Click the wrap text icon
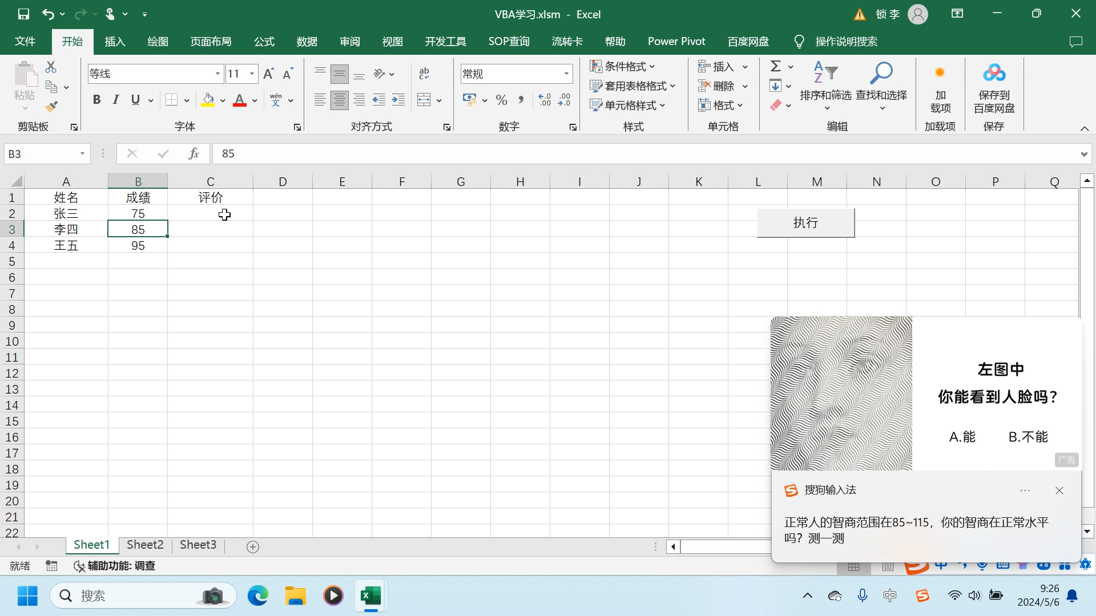This screenshot has width=1096, height=616. pos(424,74)
